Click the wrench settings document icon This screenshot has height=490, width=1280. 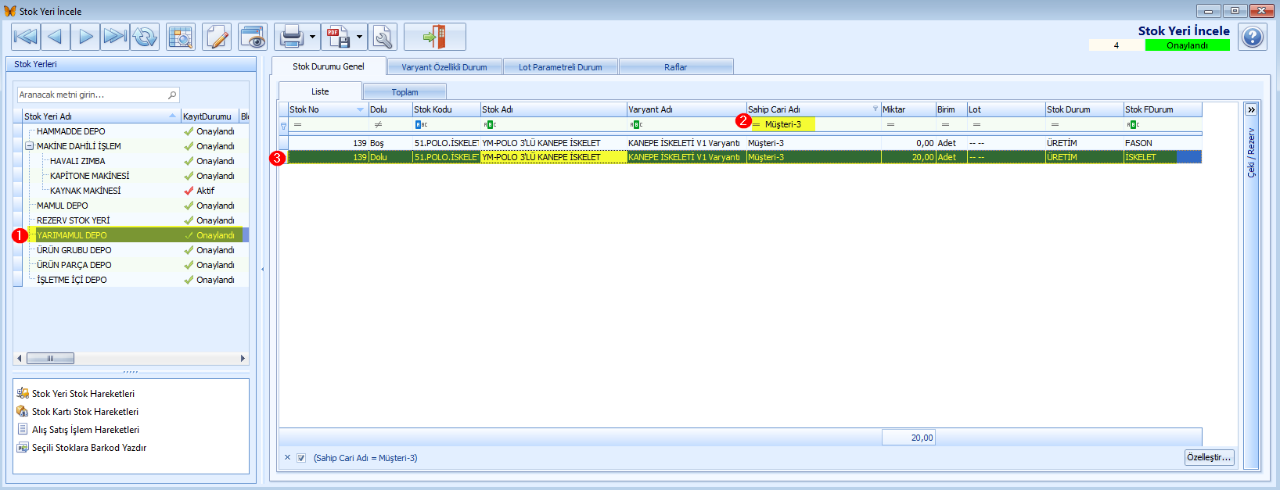pyautogui.click(x=383, y=37)
